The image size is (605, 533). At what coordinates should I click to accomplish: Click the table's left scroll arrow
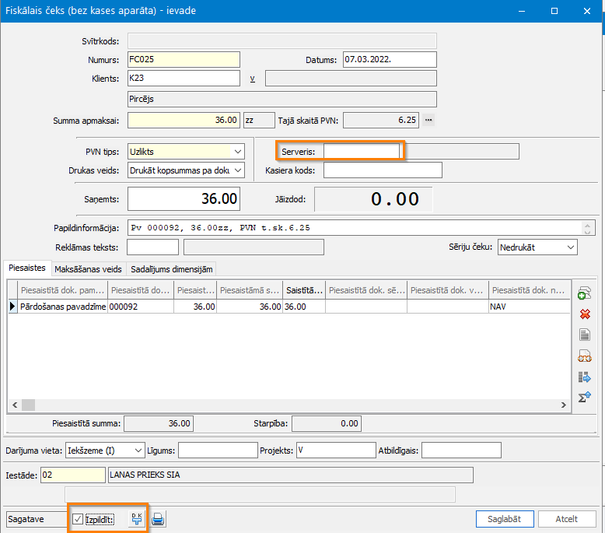click(15, 405)
